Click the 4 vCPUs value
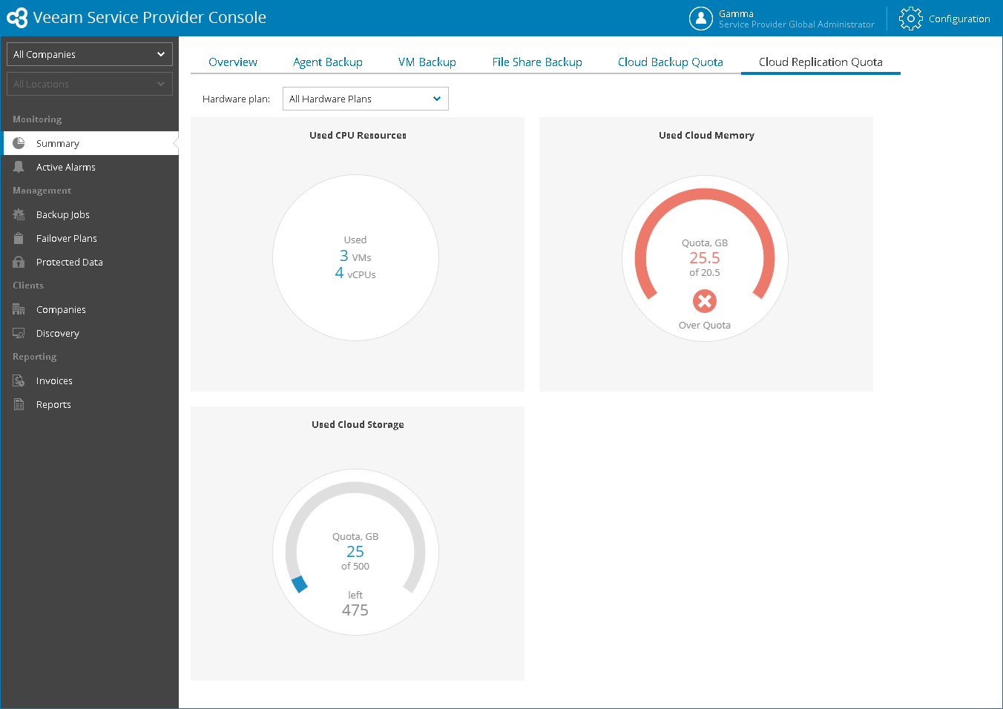The width and height of the screenshot is (1003, 709). point(355,273)
